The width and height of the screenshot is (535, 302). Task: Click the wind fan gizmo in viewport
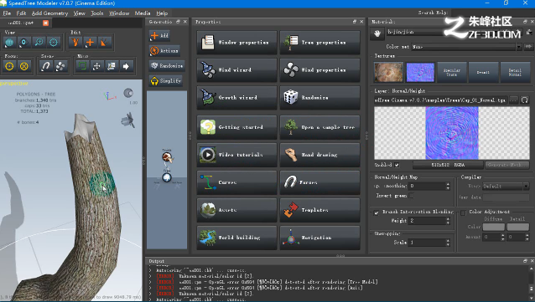click(128, 120)
